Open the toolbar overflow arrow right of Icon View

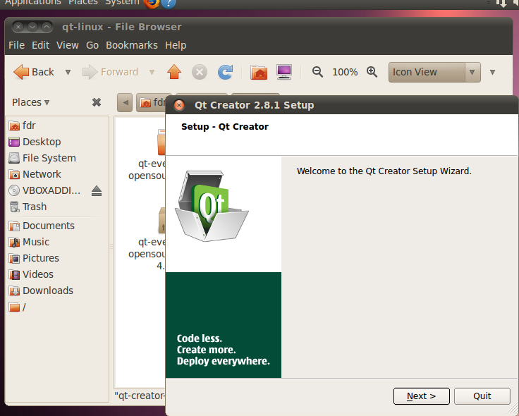coord(492,72)
